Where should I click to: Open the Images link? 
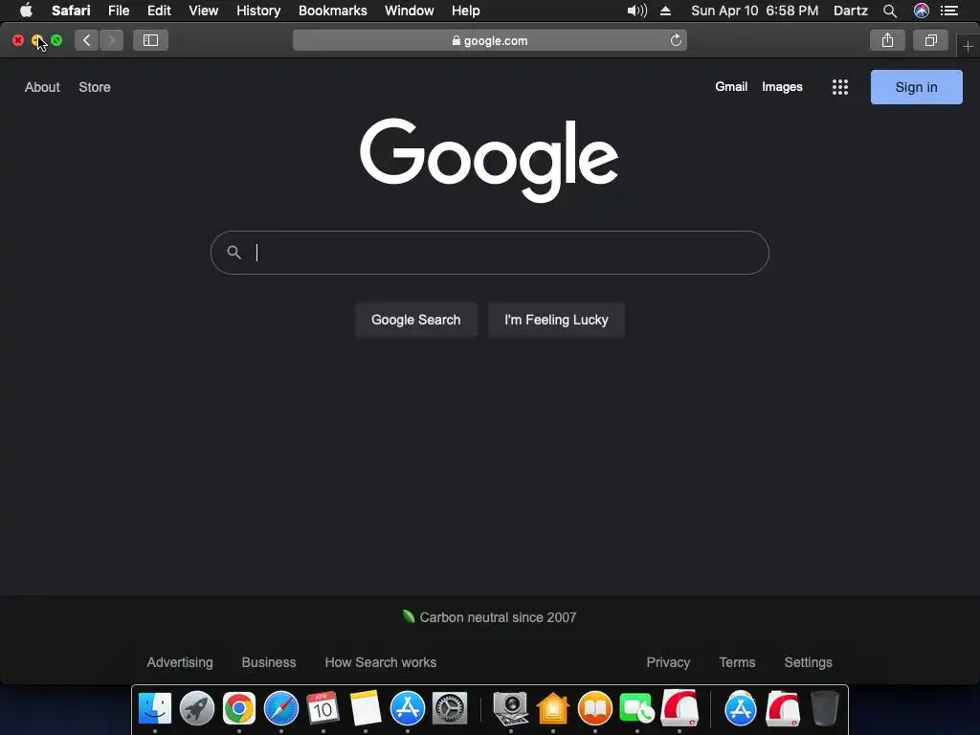[782, 87]
